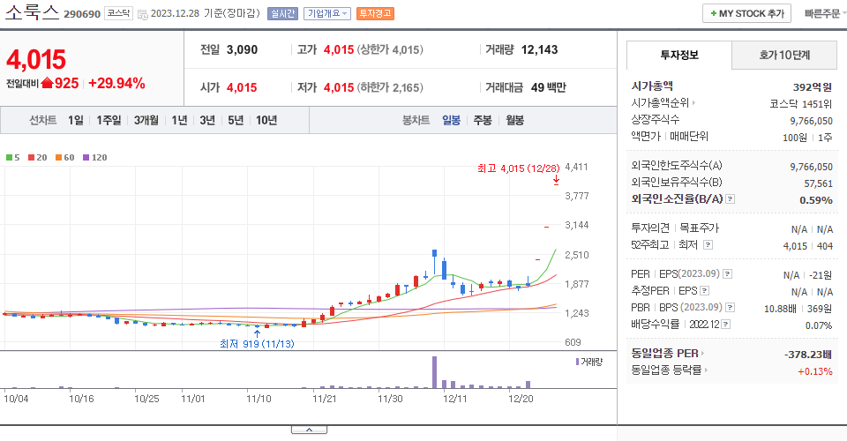This screenshot has width=847, height=441.
Task: Click the 소룩스 stock name heading
Action: point(32,12)
